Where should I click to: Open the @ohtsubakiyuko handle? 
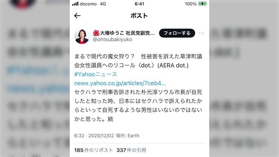(x=112, y=39)
